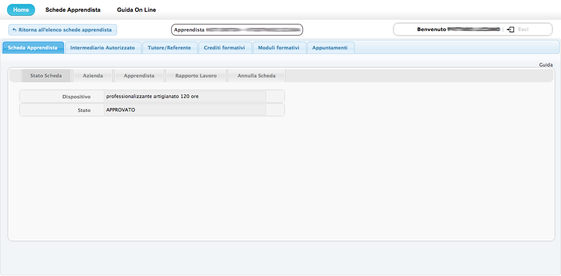Open the Schede Apprendista menu
The width and height of the screenshot is (561, 276).
tap(73, 10)
